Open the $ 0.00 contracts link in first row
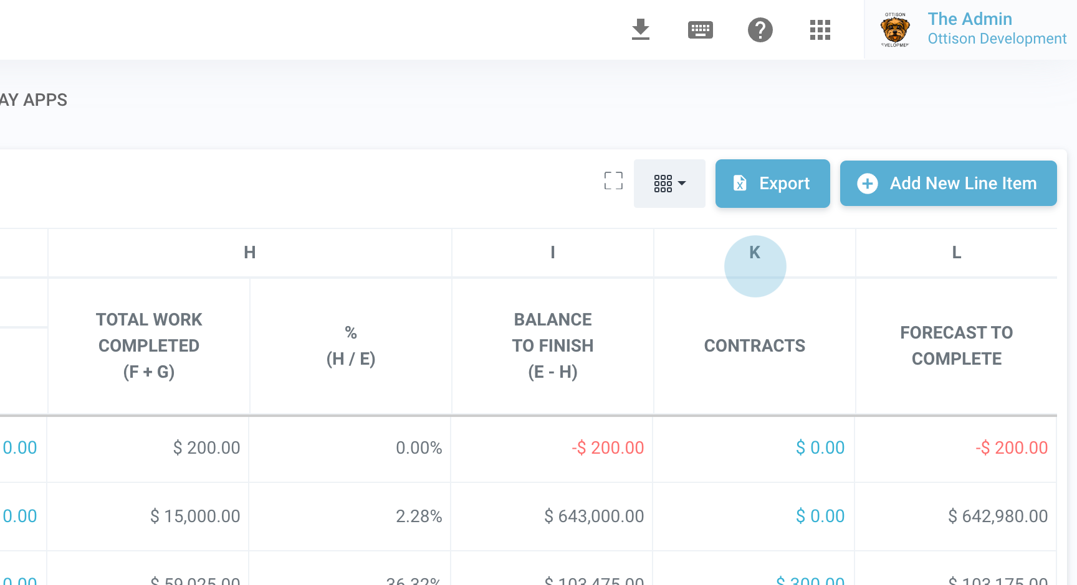The width and height of the screenshot is (1077, 585). (x=820, y=447)
